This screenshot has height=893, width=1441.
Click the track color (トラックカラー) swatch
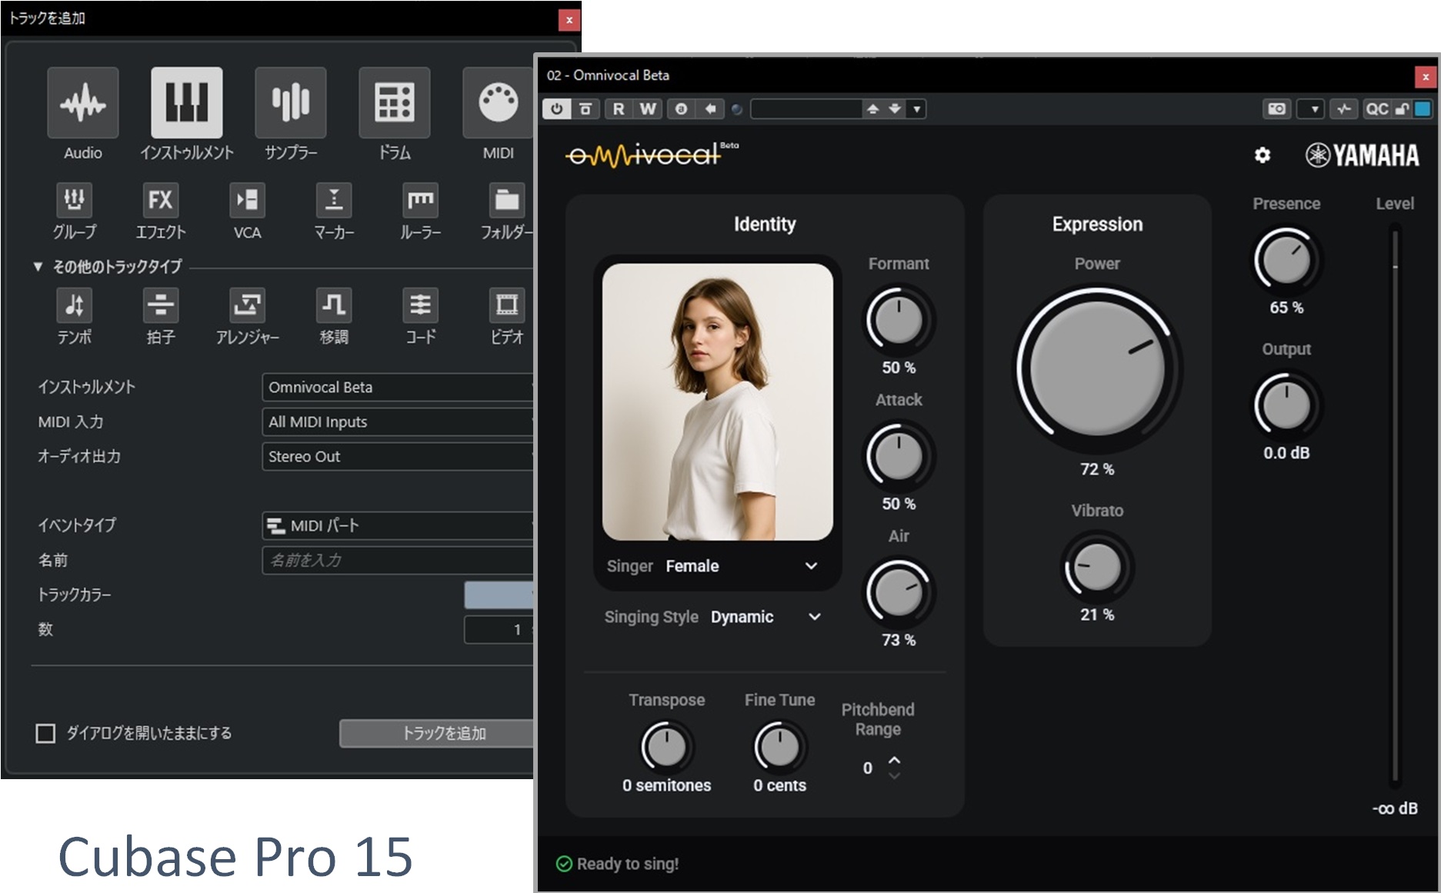[x=499, y=595]
